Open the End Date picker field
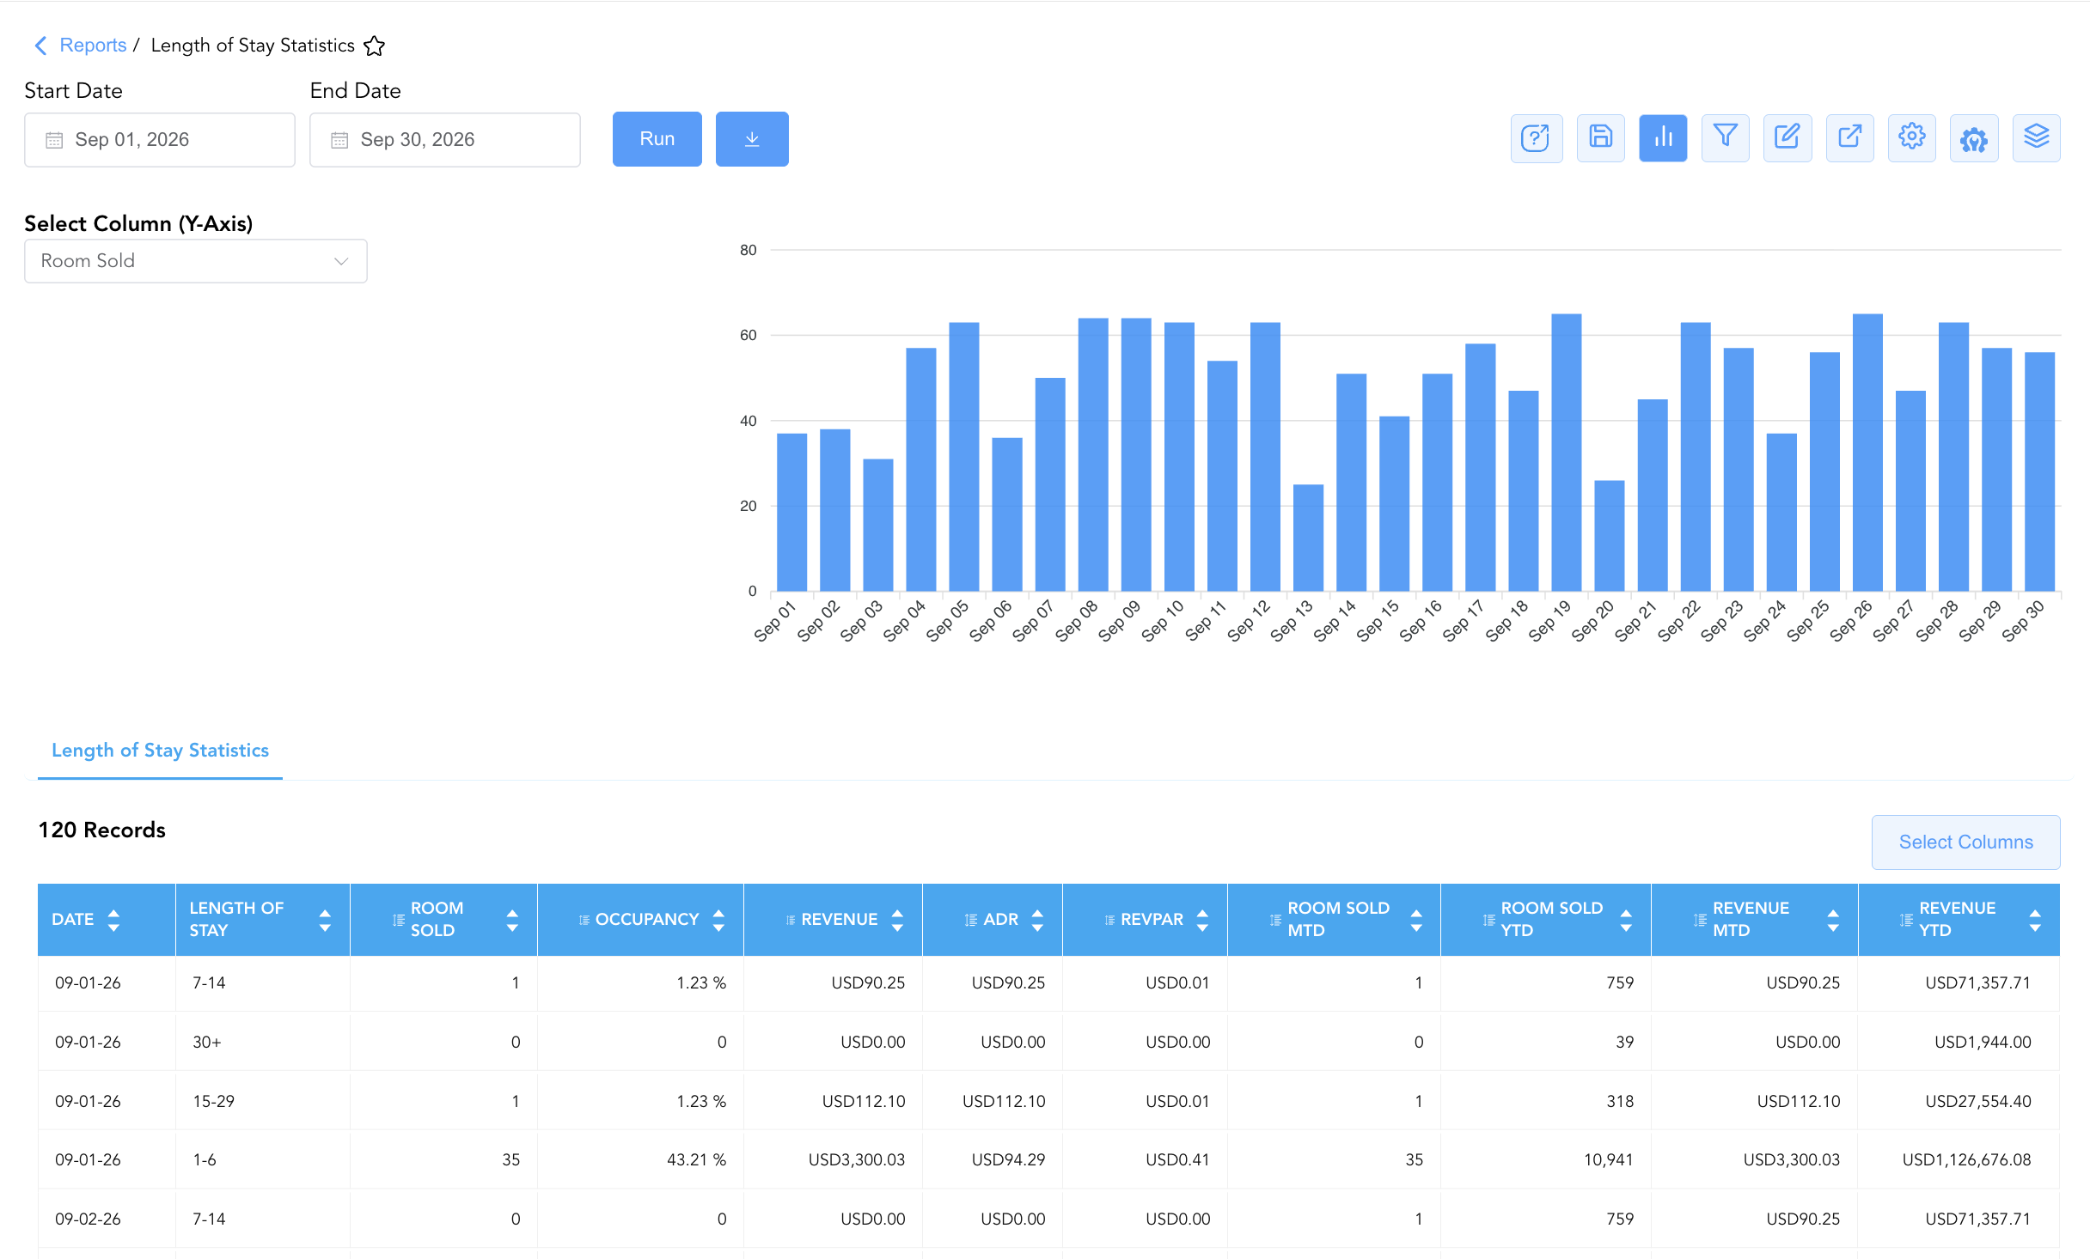 coord(445,140)
